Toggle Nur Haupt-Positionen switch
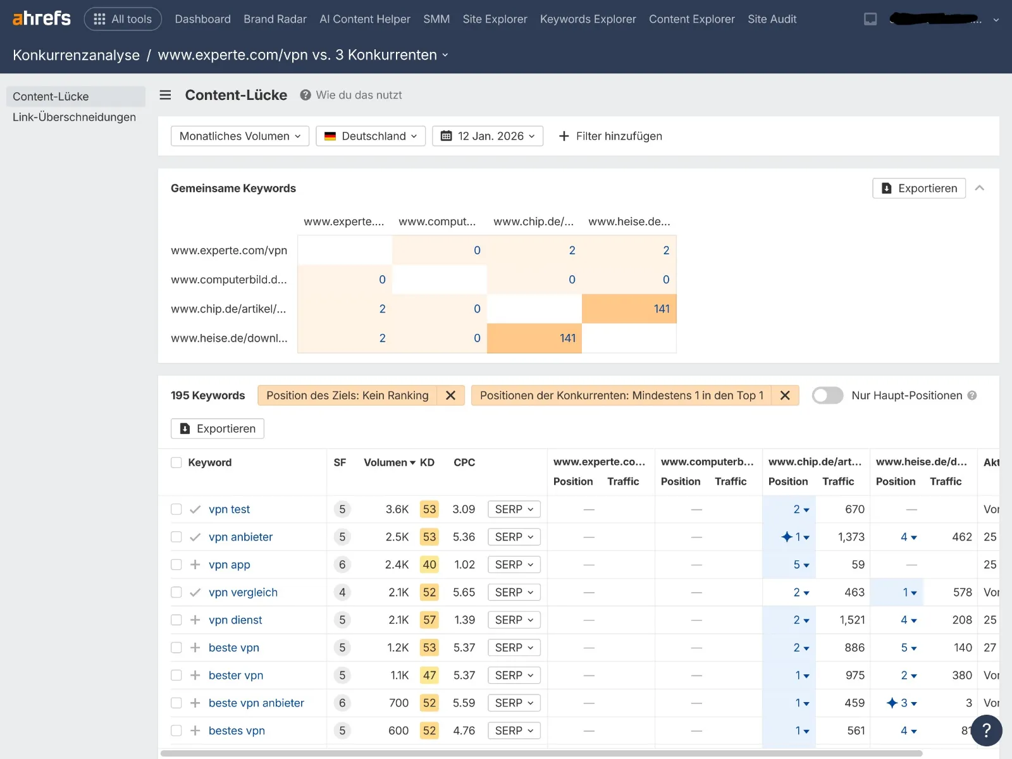The height and width of the screenshot is (759, 1012). tap(828, 395)
